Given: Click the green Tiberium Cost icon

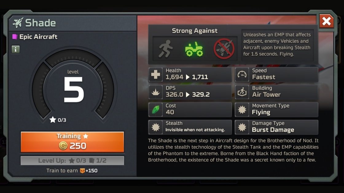Looking at the screenshot, I should coord(155,110).
